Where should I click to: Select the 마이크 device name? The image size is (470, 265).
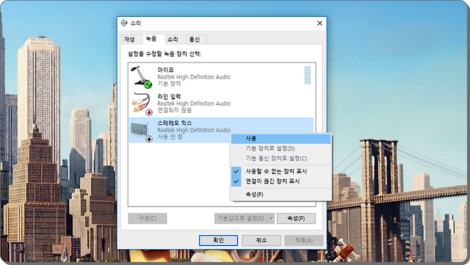pyautogui.click(x=165, y=70)
